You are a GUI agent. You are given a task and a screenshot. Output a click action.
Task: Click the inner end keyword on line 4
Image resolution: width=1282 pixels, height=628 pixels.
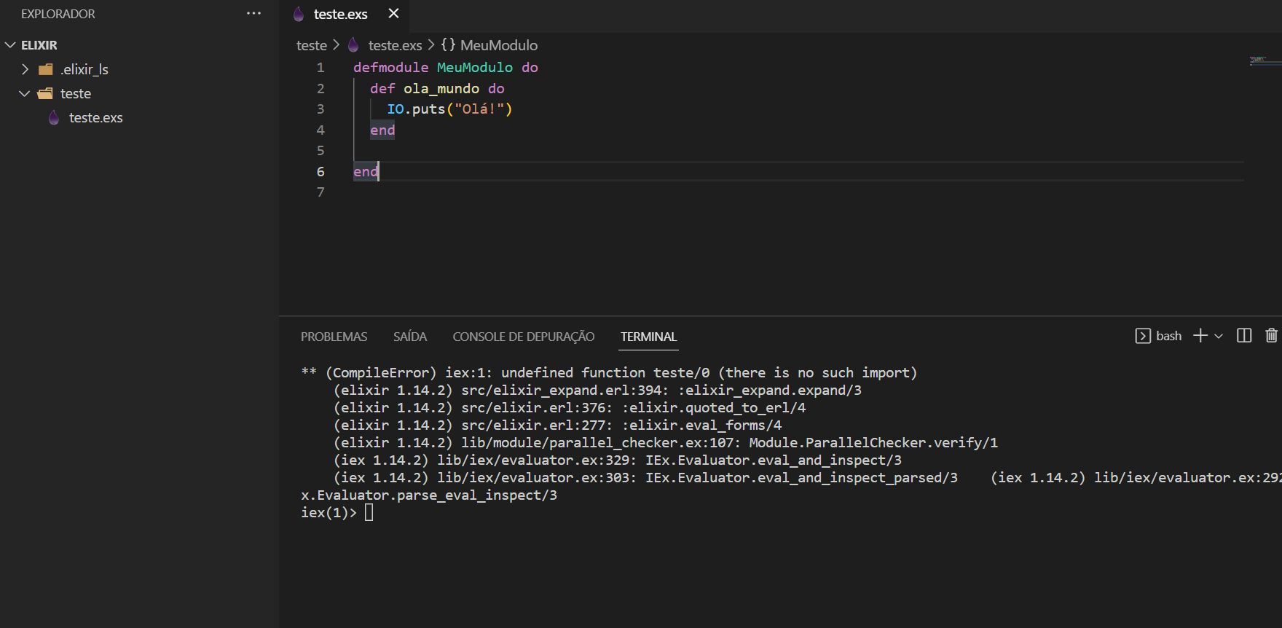[x=382, y=130]
